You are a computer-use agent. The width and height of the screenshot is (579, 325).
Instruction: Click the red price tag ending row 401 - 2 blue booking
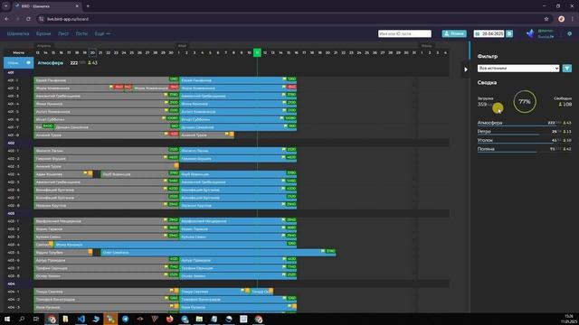tap(291, 87)
